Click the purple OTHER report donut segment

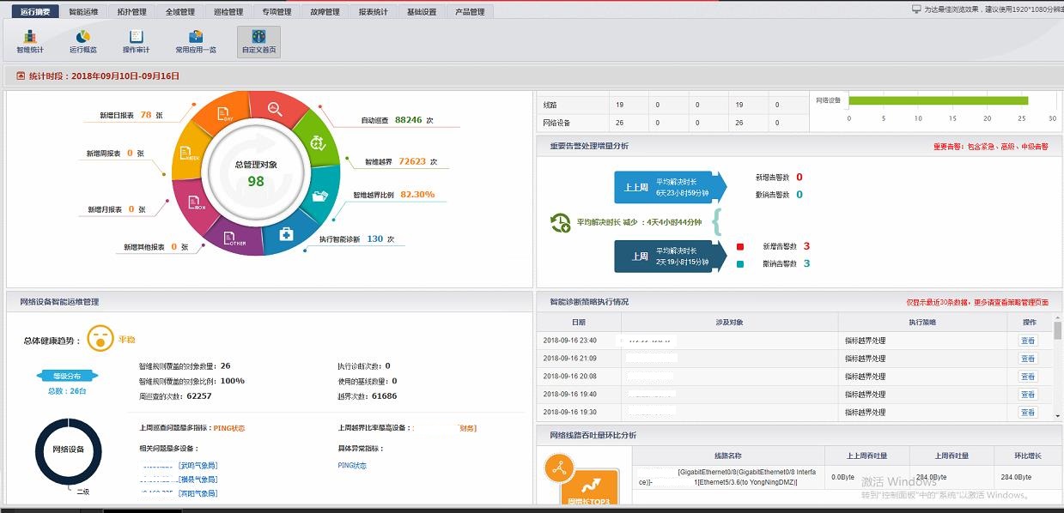(x=236, y=236)
